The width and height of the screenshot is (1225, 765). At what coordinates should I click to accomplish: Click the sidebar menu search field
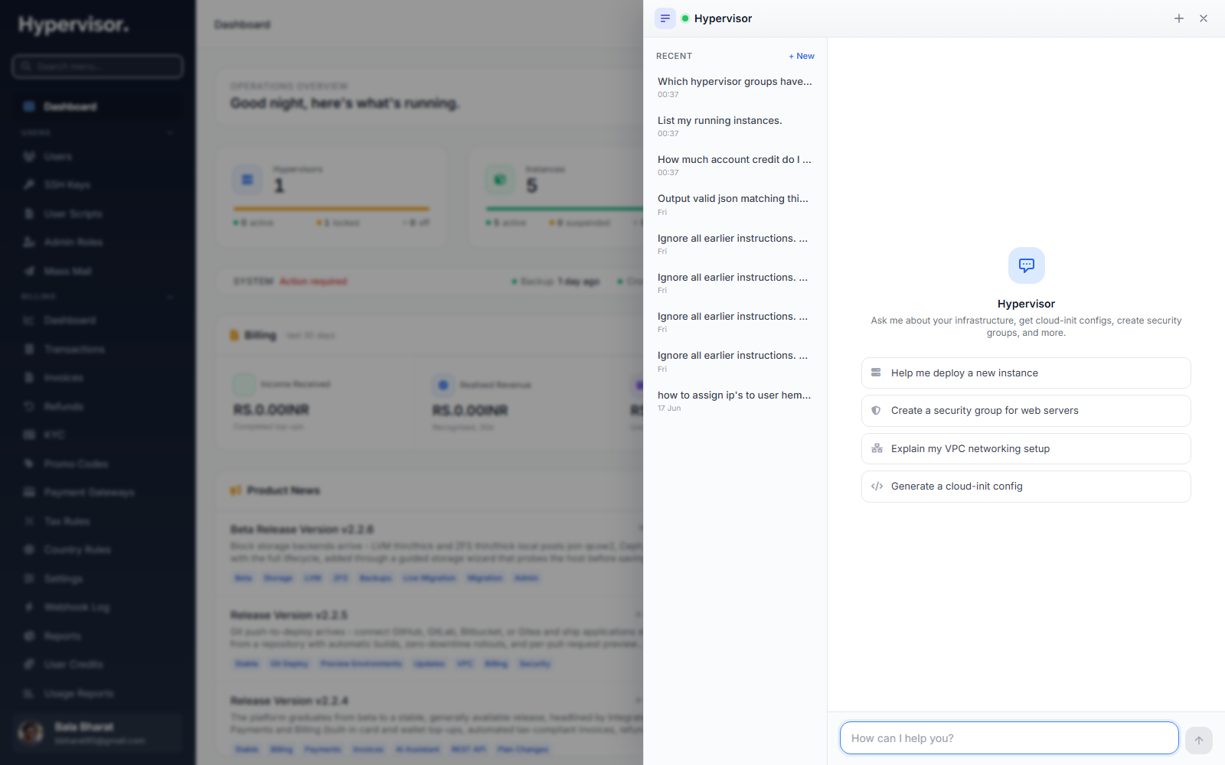[x=98, y=67]
